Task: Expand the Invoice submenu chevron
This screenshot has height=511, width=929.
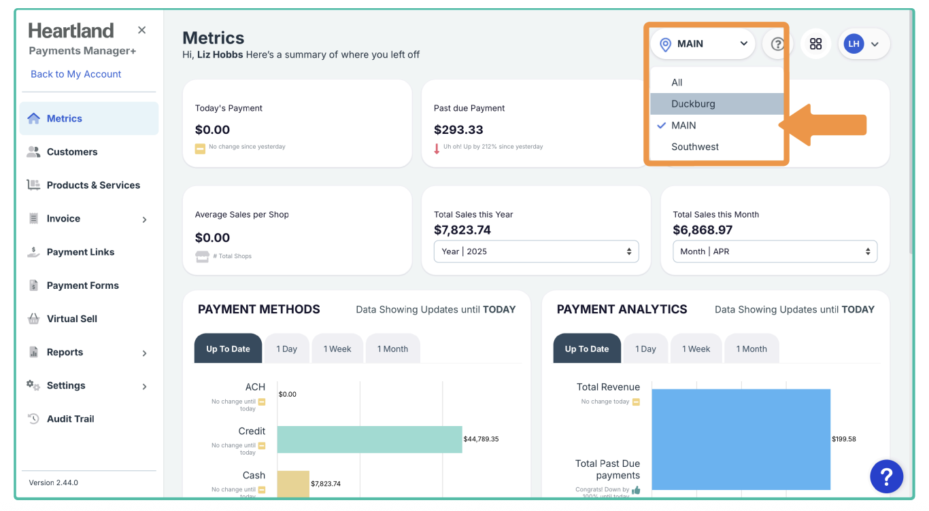Action: click(144, 219)
